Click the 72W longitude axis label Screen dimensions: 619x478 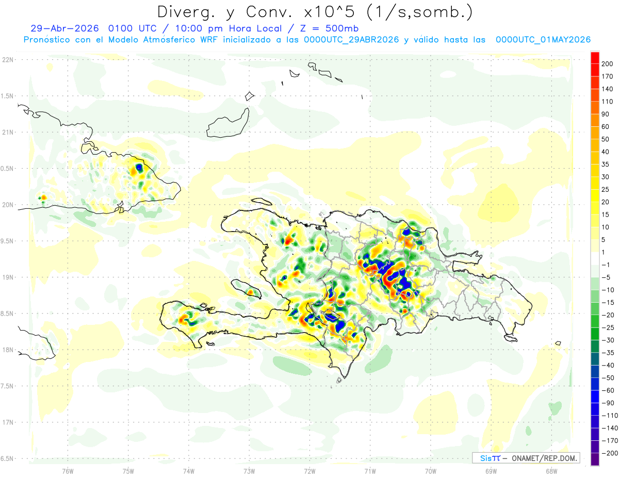(309, 470)
